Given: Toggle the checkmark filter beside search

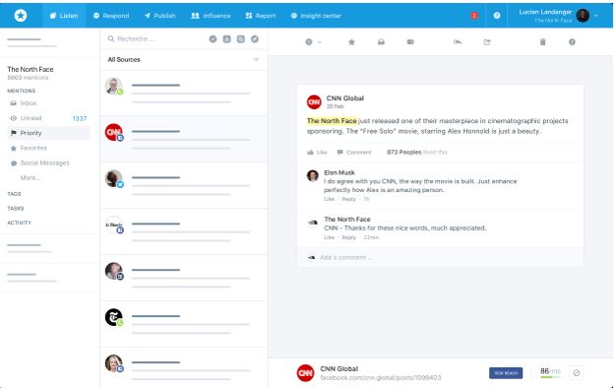Looking at the screenshot, I should (213, 39).
